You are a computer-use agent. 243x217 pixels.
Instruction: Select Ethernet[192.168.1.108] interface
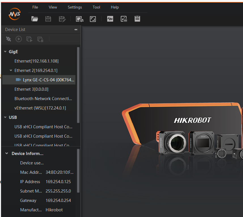[36, 61]
